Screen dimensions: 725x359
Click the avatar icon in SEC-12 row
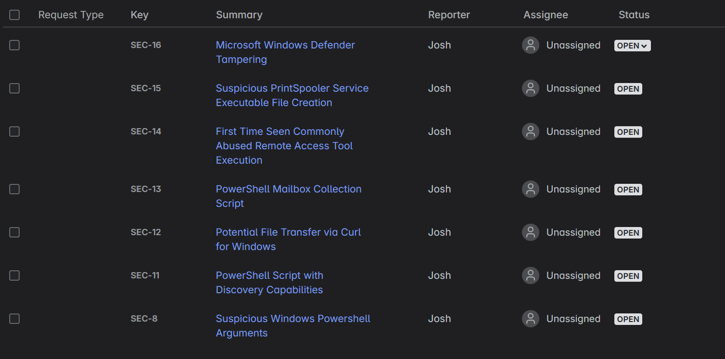[x=531, y=232]
